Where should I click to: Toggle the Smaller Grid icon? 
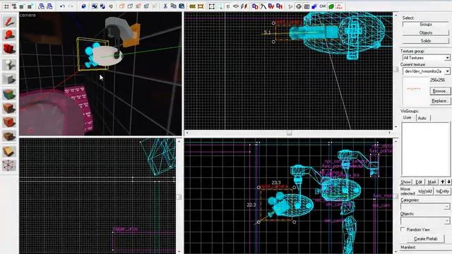pos(22,6)
